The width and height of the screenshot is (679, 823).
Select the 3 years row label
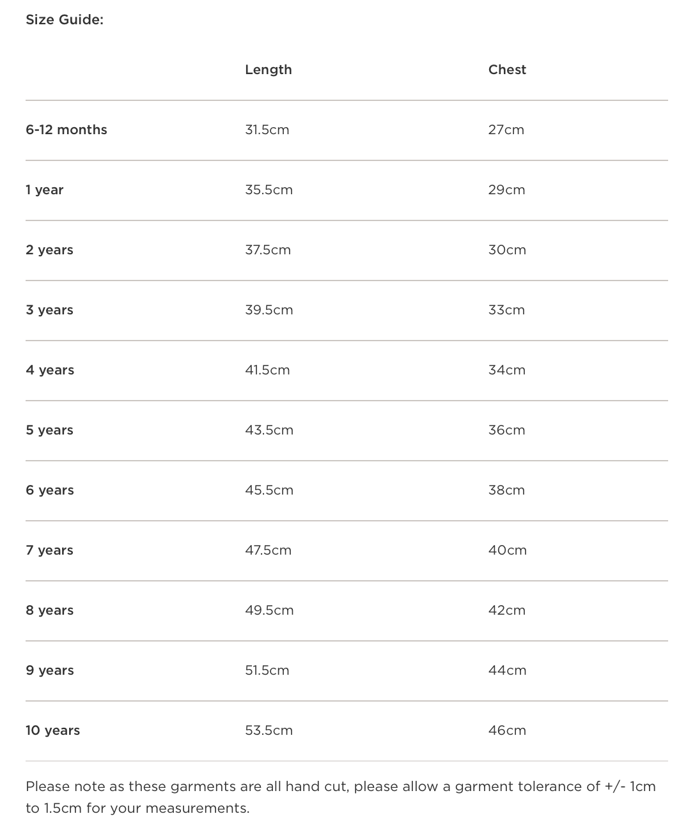[49, 310]
